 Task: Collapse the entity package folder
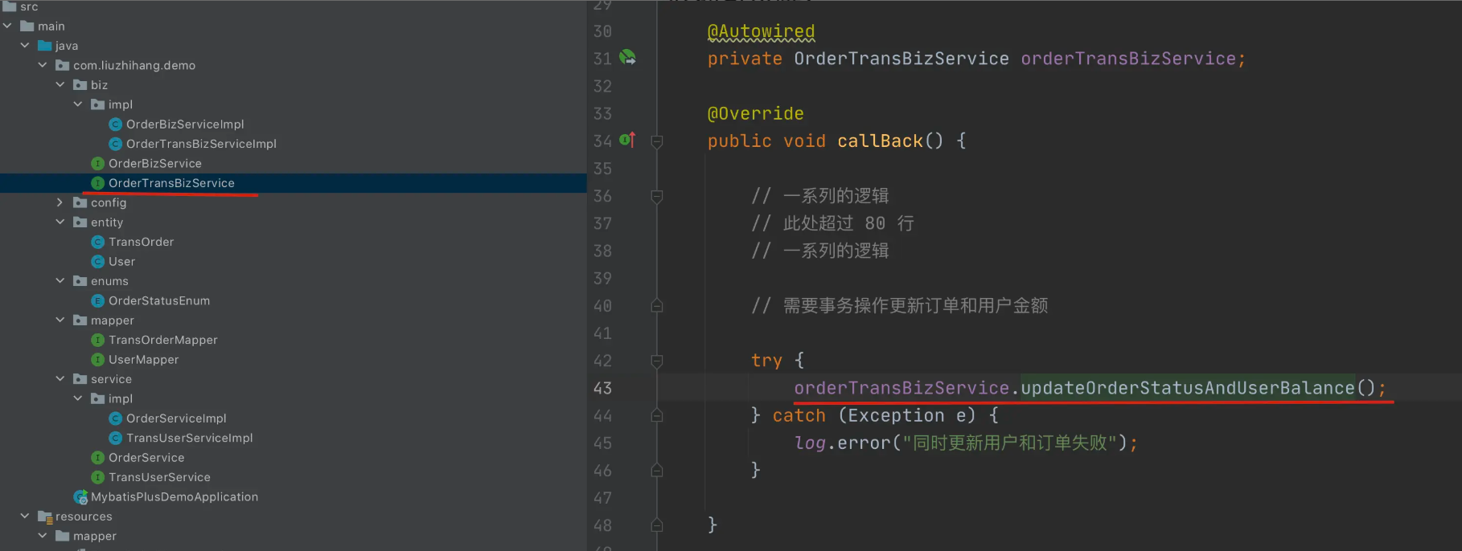coord(60,222)
